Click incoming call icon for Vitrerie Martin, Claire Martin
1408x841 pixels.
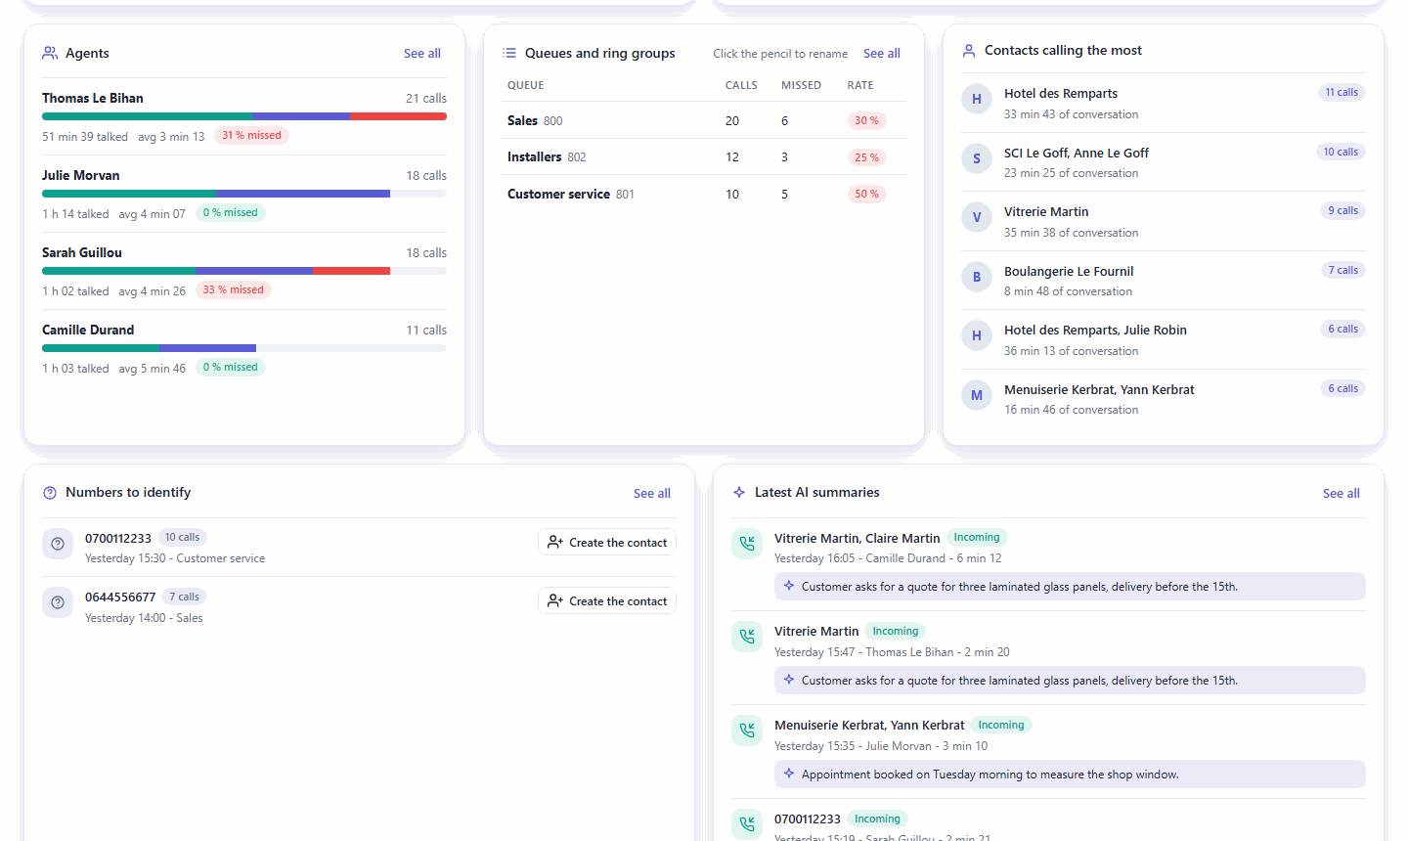pyautogui.click(x=747, y=544)
